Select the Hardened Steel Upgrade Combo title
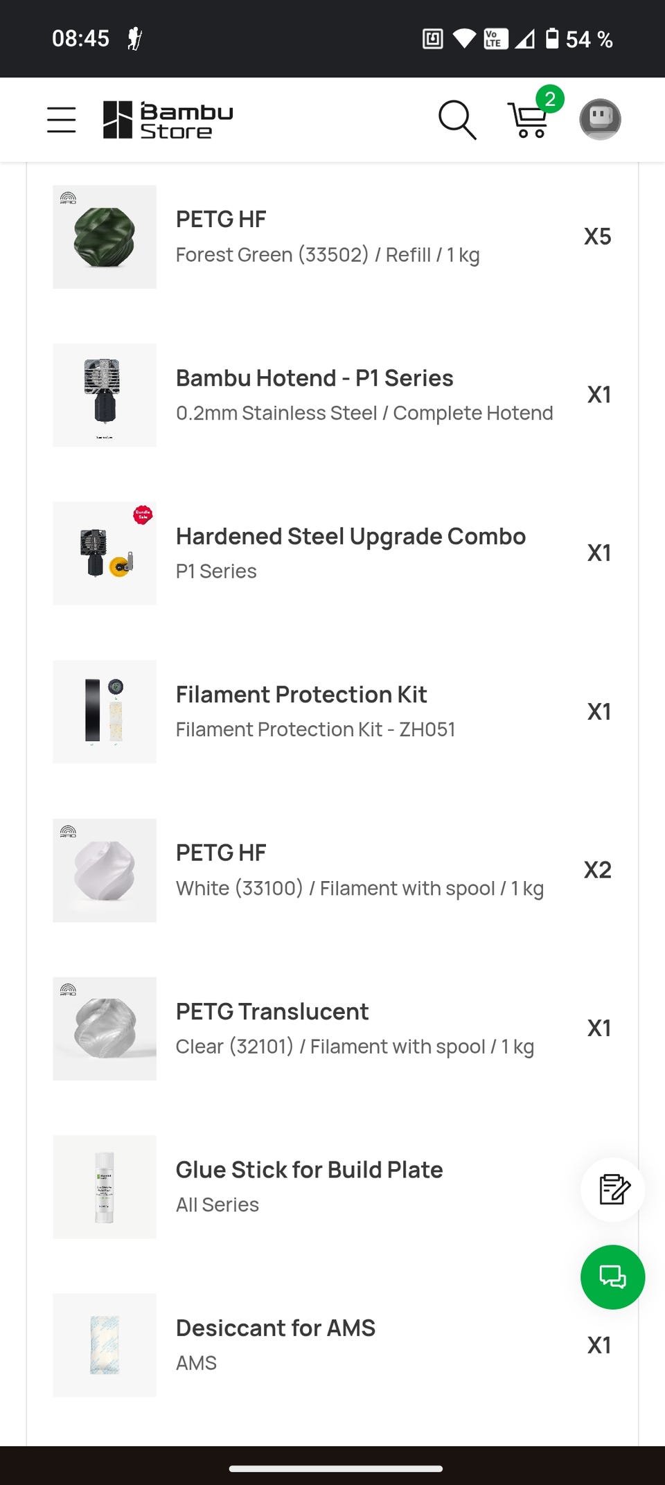The width and height of the screenshot is (665, 1485). coord(351,537)
